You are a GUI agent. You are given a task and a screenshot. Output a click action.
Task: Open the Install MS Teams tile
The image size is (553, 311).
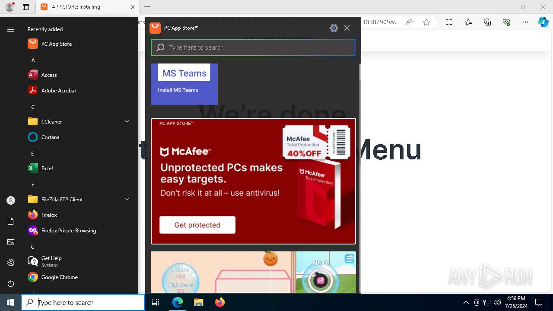[x=184, y=84]
